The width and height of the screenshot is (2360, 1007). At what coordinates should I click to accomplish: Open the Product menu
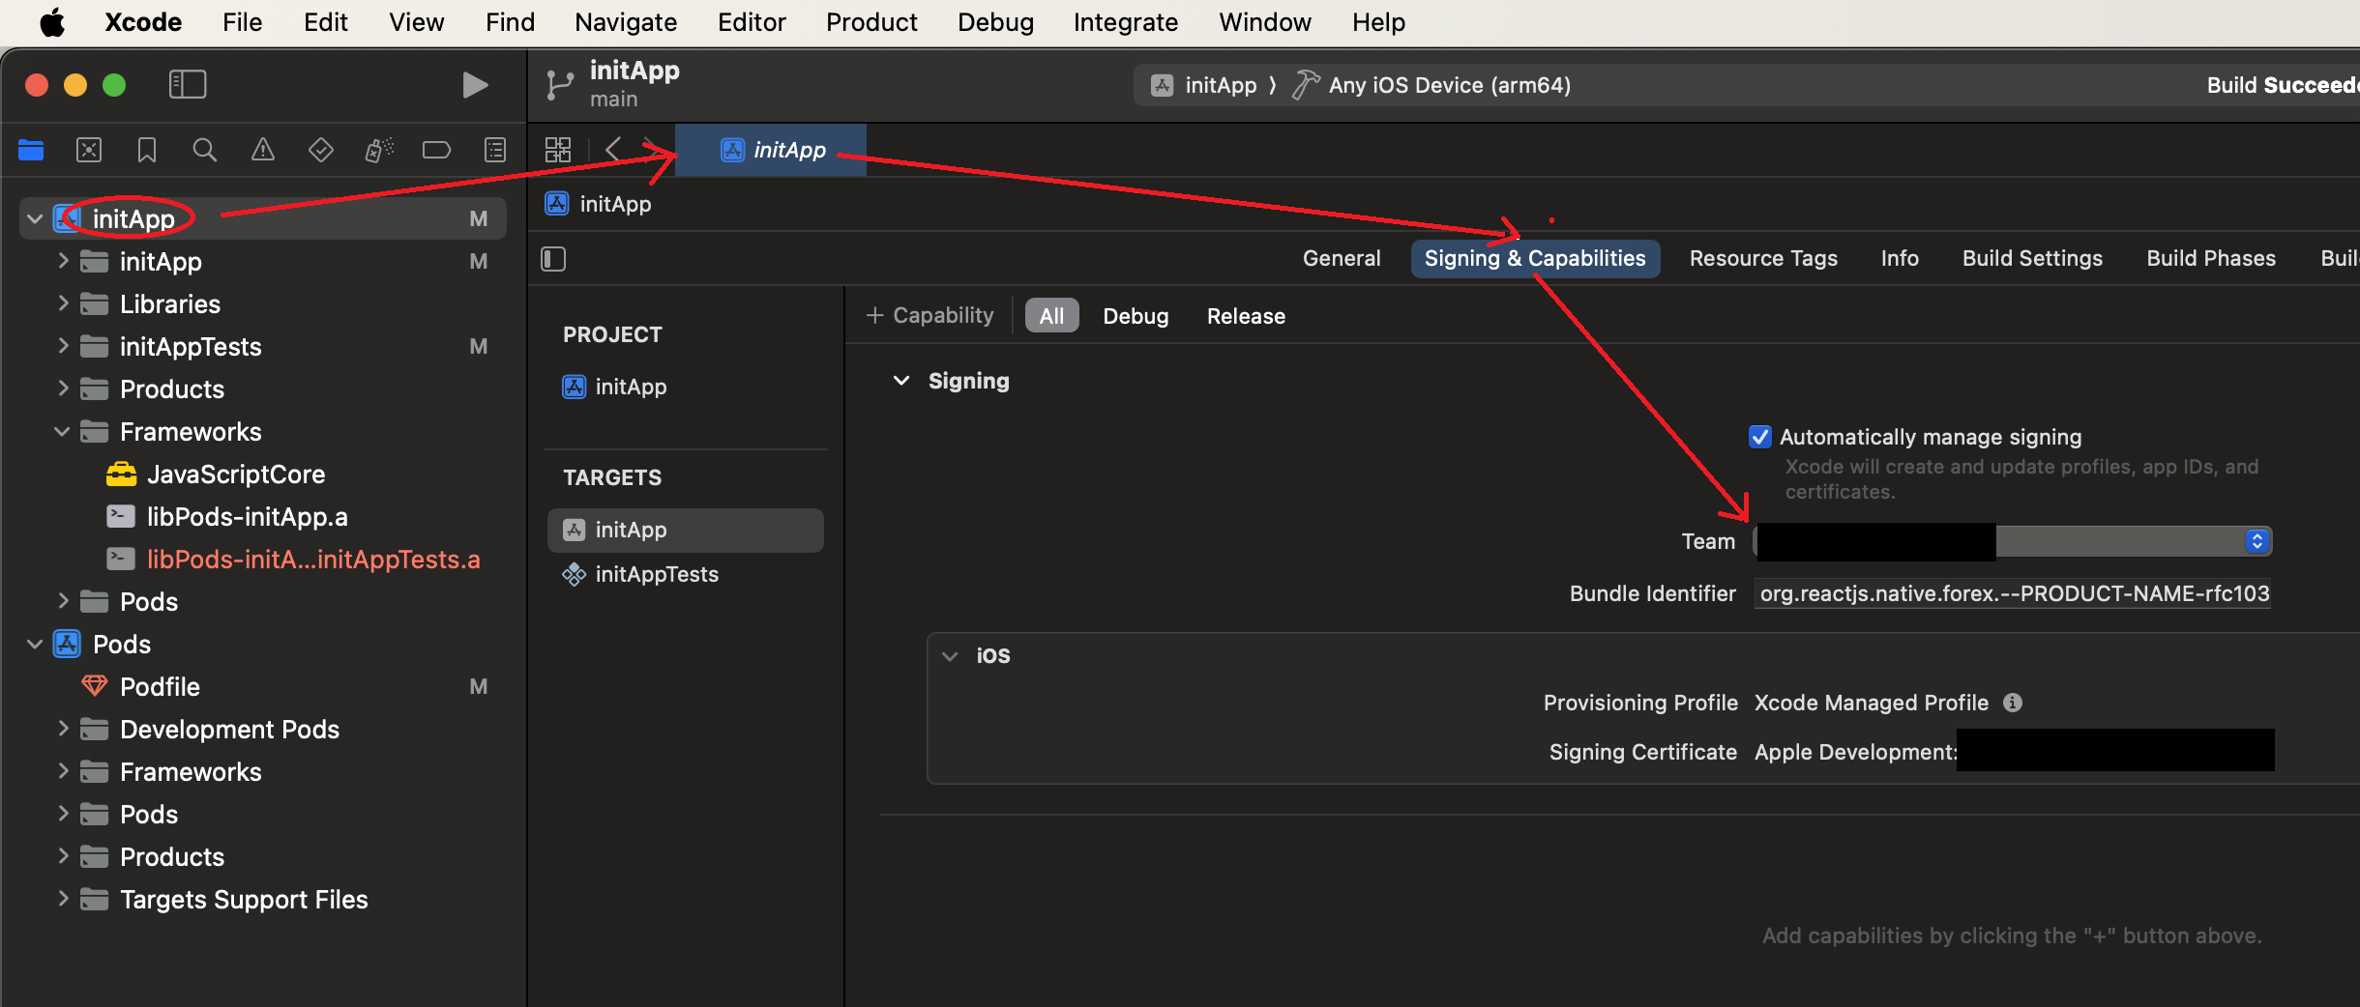pos(871,21)
